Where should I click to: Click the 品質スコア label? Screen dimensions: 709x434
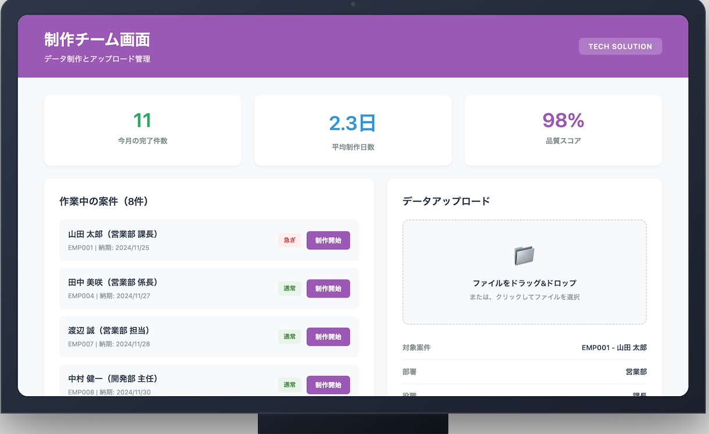pos(563,141)
